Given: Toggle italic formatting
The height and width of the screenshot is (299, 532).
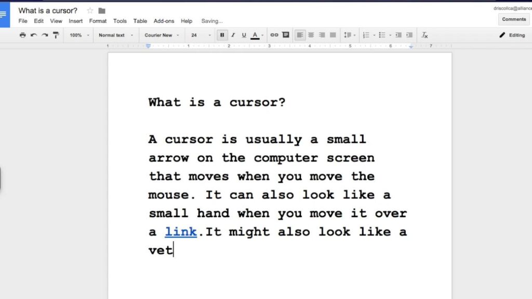Looking at the screenshot, I should 233,35.
